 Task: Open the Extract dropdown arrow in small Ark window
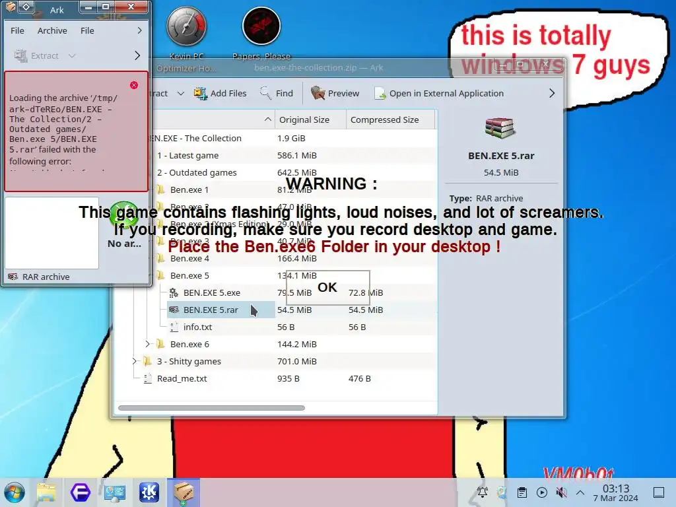tap(72, 55)
